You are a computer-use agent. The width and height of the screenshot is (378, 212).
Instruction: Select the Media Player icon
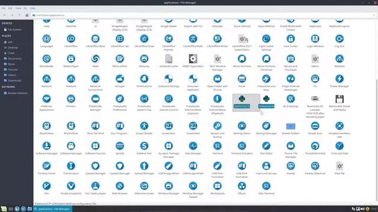(x=71, y=59)
